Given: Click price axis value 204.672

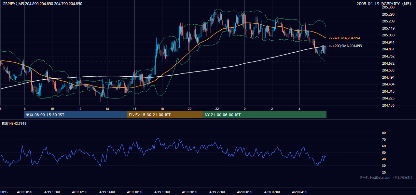Looking at the screenshot, I should click(x=388, y=63).
